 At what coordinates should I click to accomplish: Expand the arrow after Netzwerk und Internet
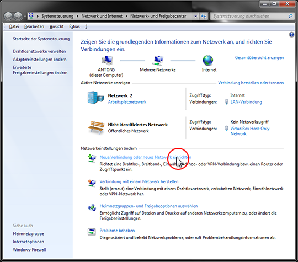(x=126, y=17)
